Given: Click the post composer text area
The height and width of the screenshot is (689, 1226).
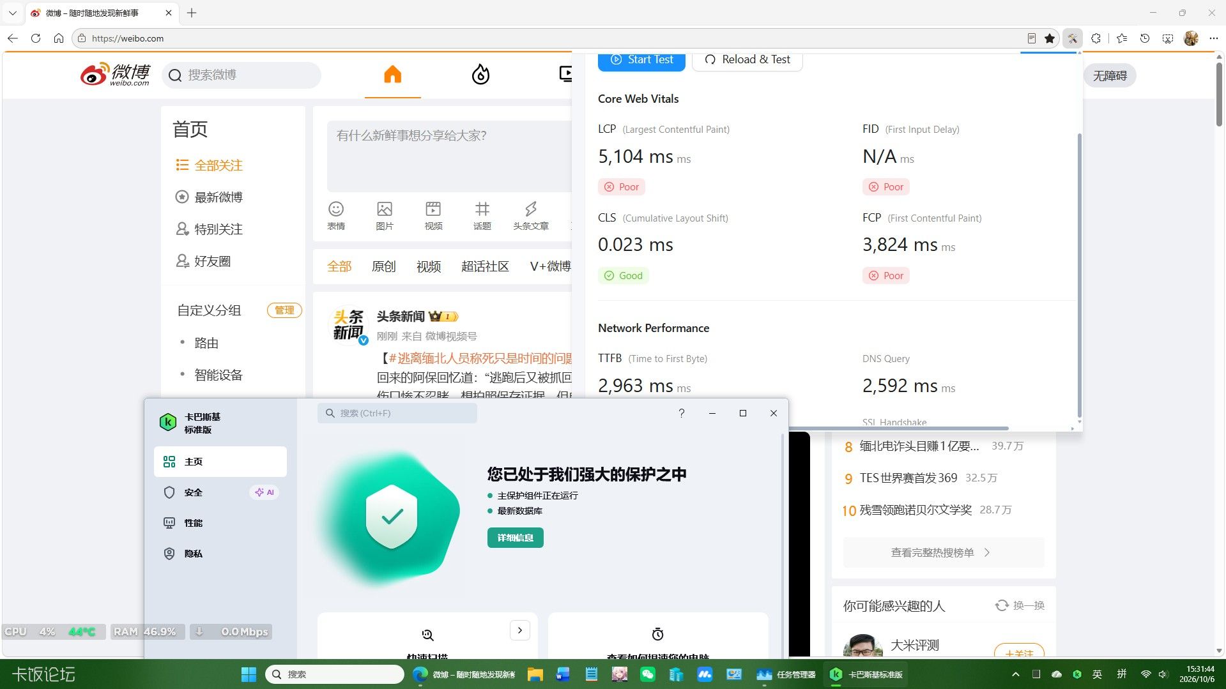Looking at the screenshot, I should coord(449,156).
